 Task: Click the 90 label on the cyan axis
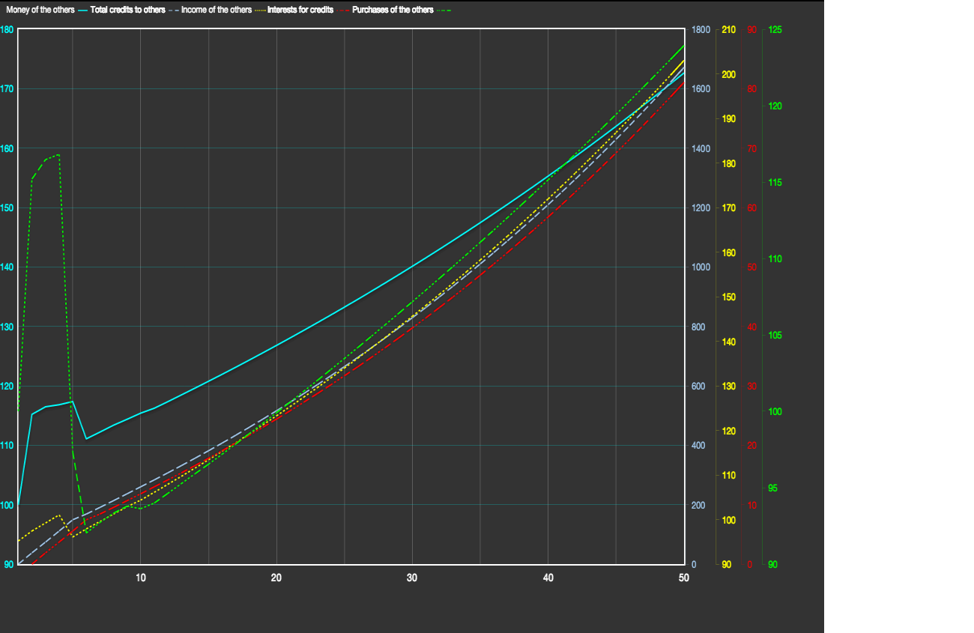[x=9, y=564]
